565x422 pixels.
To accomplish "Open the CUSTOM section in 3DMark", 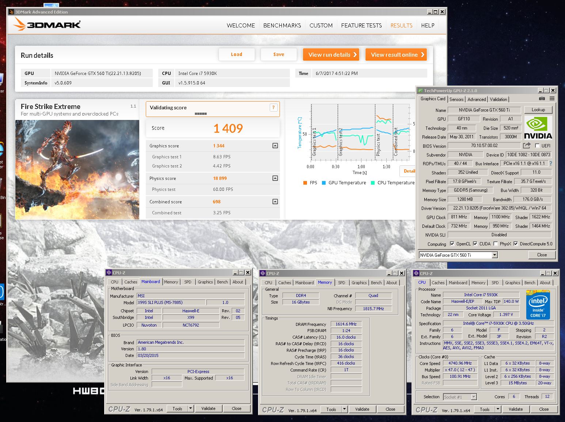I will 321,25.
